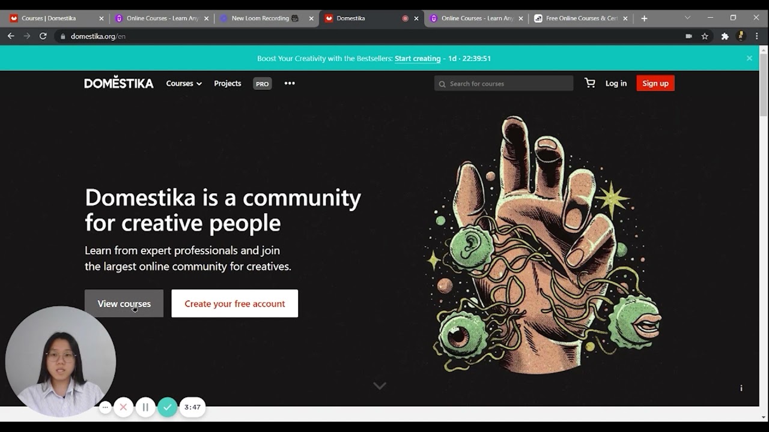
Task: Click the hand illustration artwork
Action: (x=544, y=245)
